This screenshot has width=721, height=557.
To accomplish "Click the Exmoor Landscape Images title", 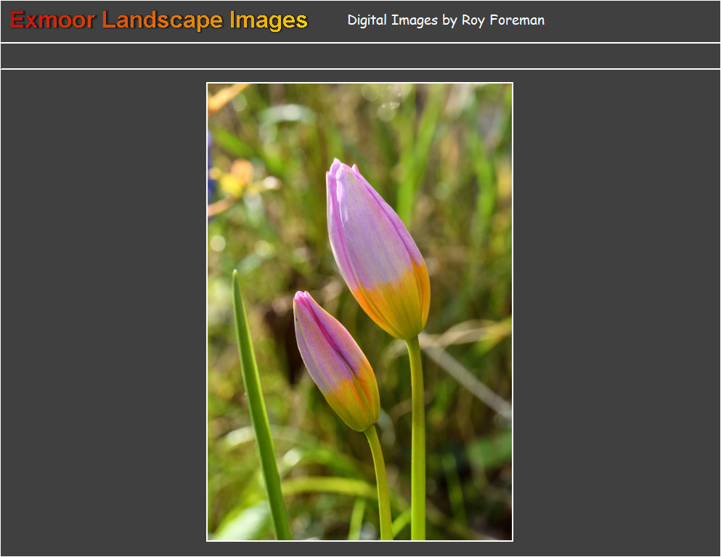I will click(x=159, y=20).
